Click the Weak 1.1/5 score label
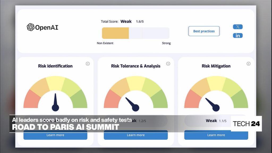This screenshot has height=153, width=272. pyautogui.click(x=216, y=121)
